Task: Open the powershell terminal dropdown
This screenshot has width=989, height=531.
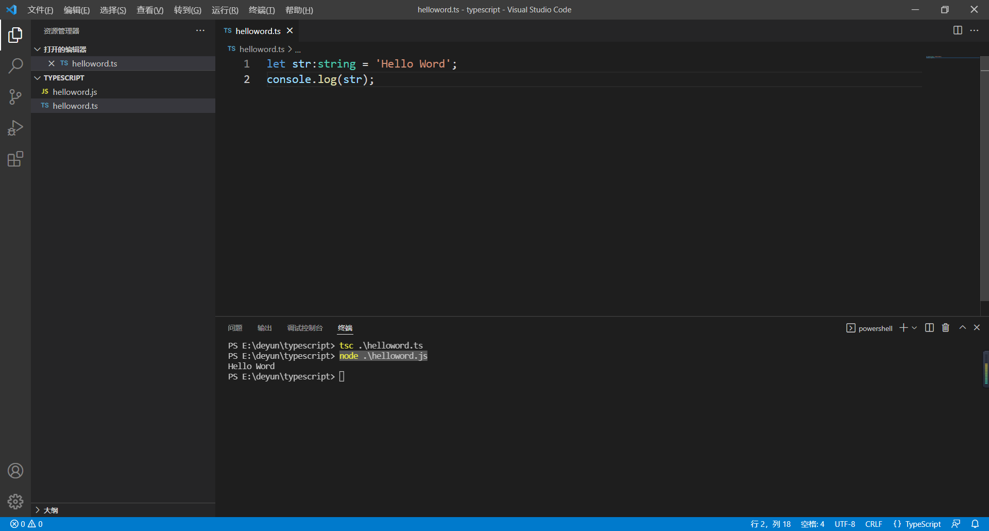Action: 915,328
